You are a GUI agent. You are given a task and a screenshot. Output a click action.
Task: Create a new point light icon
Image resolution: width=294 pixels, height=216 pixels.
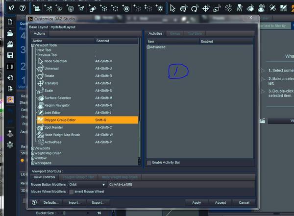[x=59, y=8]
